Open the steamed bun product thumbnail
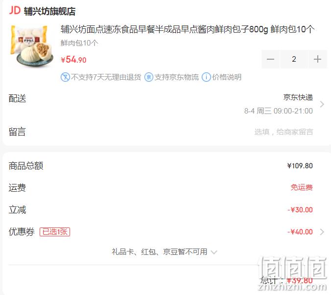This screenshot has width=331, height=295. [31, 45]
